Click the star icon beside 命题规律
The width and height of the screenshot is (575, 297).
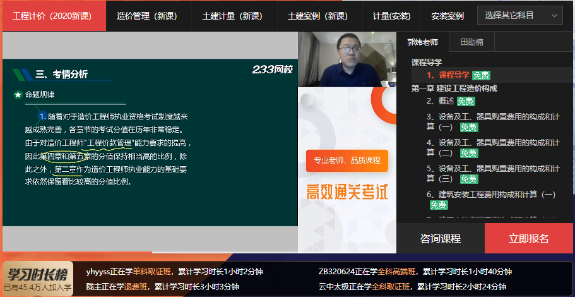18,95
